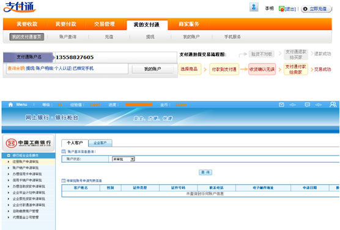Switch to the 企业客户 tab
This screenshot has height=230, width=340.
[x=100, y=143]
